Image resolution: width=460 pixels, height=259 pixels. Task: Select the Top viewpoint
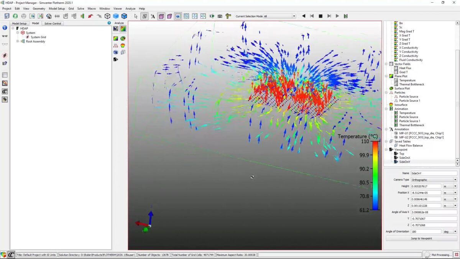click(x=402, y=153)
